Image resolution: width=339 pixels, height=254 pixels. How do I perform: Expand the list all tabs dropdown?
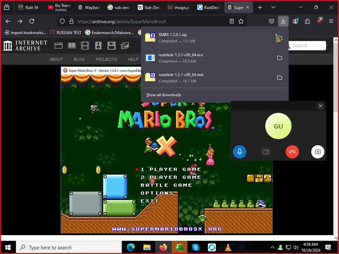[273, 7]
